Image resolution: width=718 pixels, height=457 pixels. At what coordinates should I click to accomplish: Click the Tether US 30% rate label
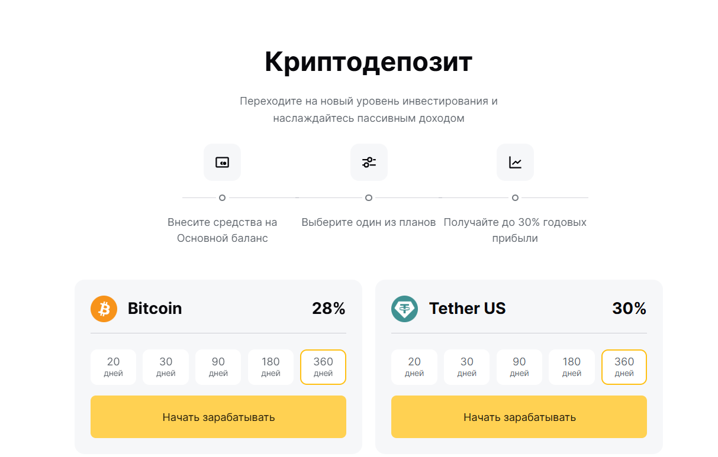click(x=630, y=308)
